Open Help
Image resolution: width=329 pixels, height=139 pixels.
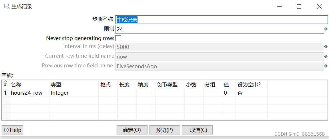pos(13,130)
